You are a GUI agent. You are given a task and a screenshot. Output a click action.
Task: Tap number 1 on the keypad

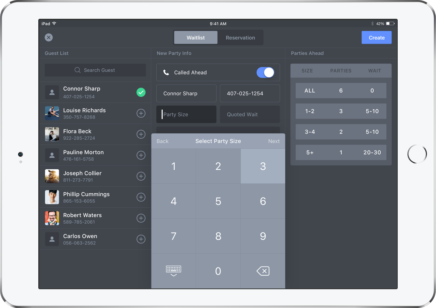pyautogui.click(x=173, y=166)
